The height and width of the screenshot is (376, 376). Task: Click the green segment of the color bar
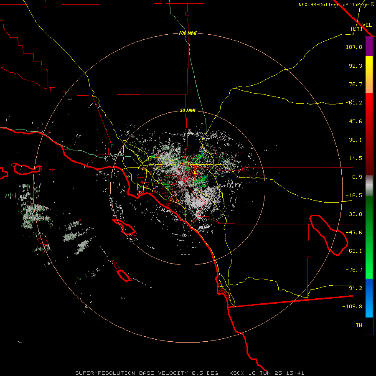[x=369, y=237]
